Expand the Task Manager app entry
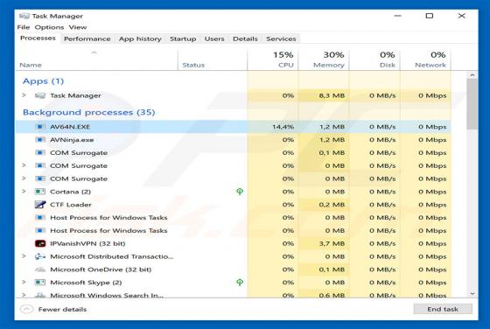The width and height of the screenshot is (490, 329). pyautogui.click(x=24, y=95)
